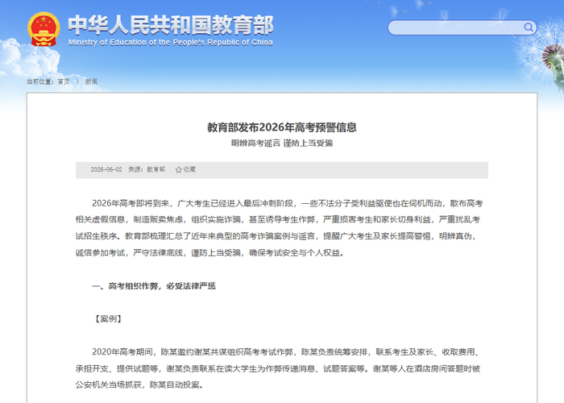This screenshot has width=564, height=403.
Task: Click the English ministry name subtitle
Action: pyautogui.click(x=171, y=43)
